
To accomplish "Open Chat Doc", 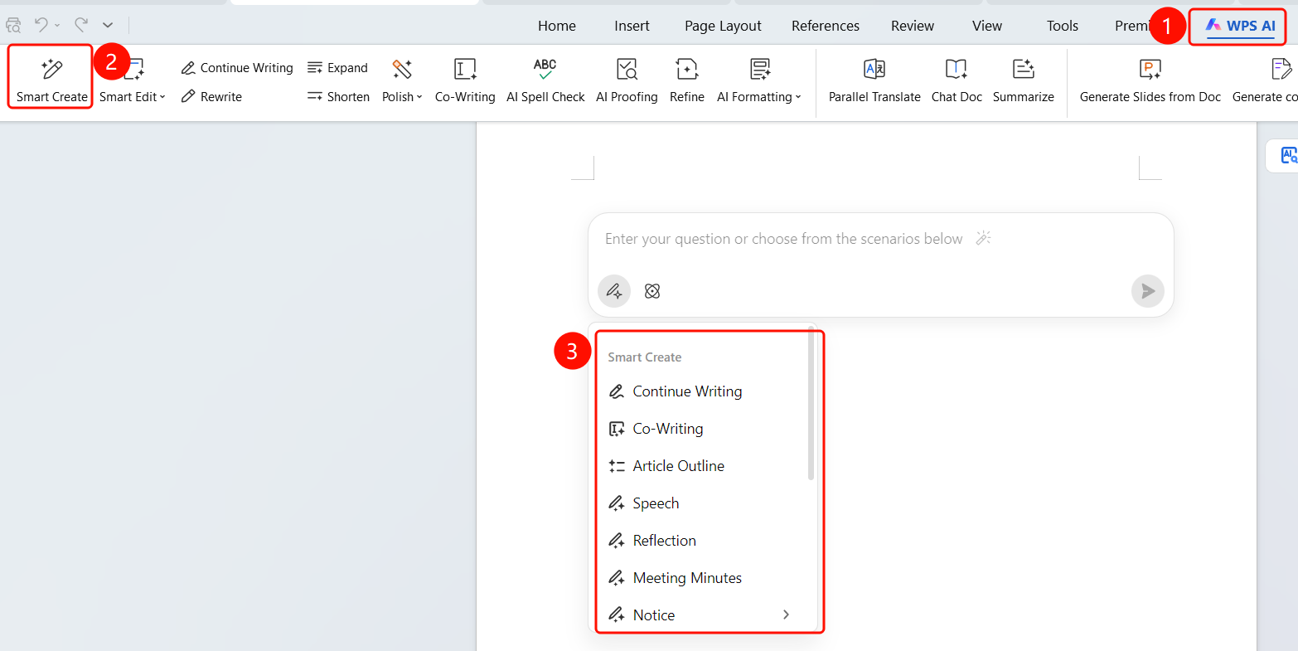I will click(957, 80).
